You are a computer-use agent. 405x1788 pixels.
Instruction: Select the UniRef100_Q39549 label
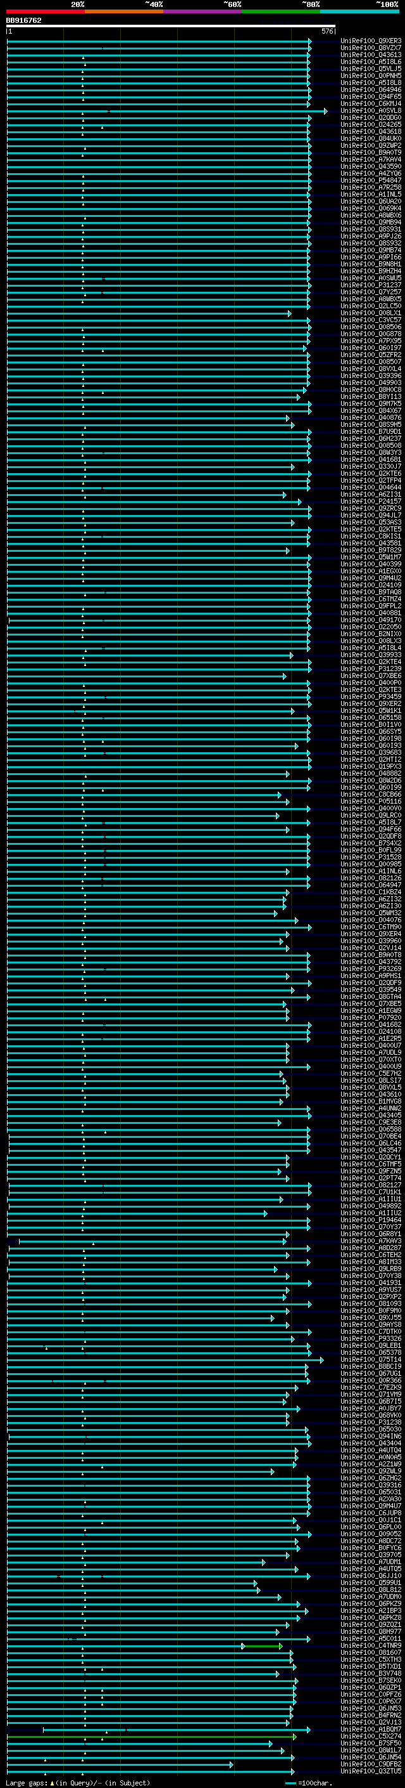(371, 990)
